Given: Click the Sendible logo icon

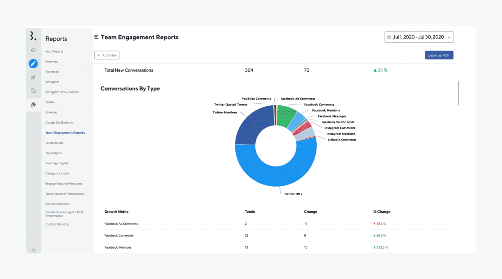Looking at the screenshot, I should pyautogui.click(x=33, y=36).
